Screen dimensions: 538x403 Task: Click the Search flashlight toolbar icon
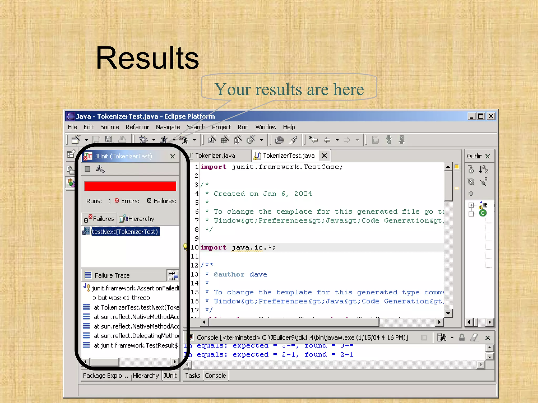(x=294, y=140)
